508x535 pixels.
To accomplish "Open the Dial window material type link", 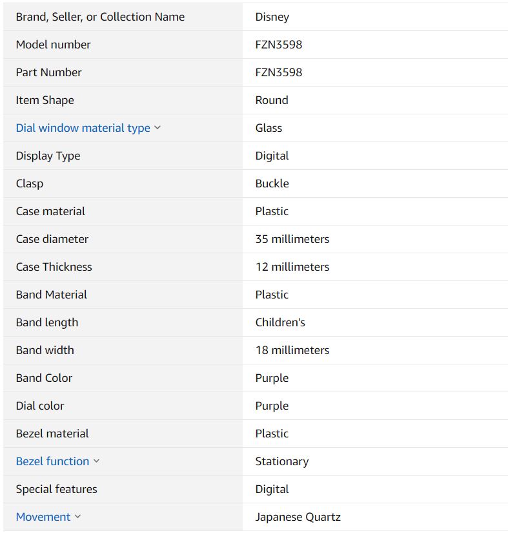I will (83, 128).
